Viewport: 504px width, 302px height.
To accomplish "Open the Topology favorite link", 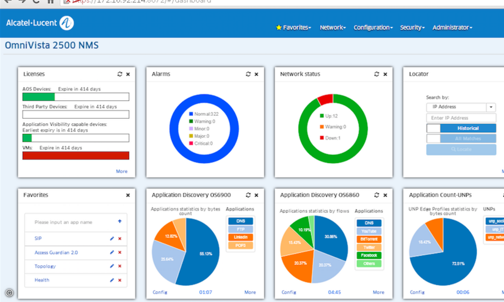I will click(45, 266).
